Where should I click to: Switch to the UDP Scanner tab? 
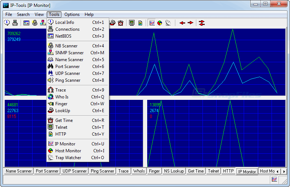point(74,171)
